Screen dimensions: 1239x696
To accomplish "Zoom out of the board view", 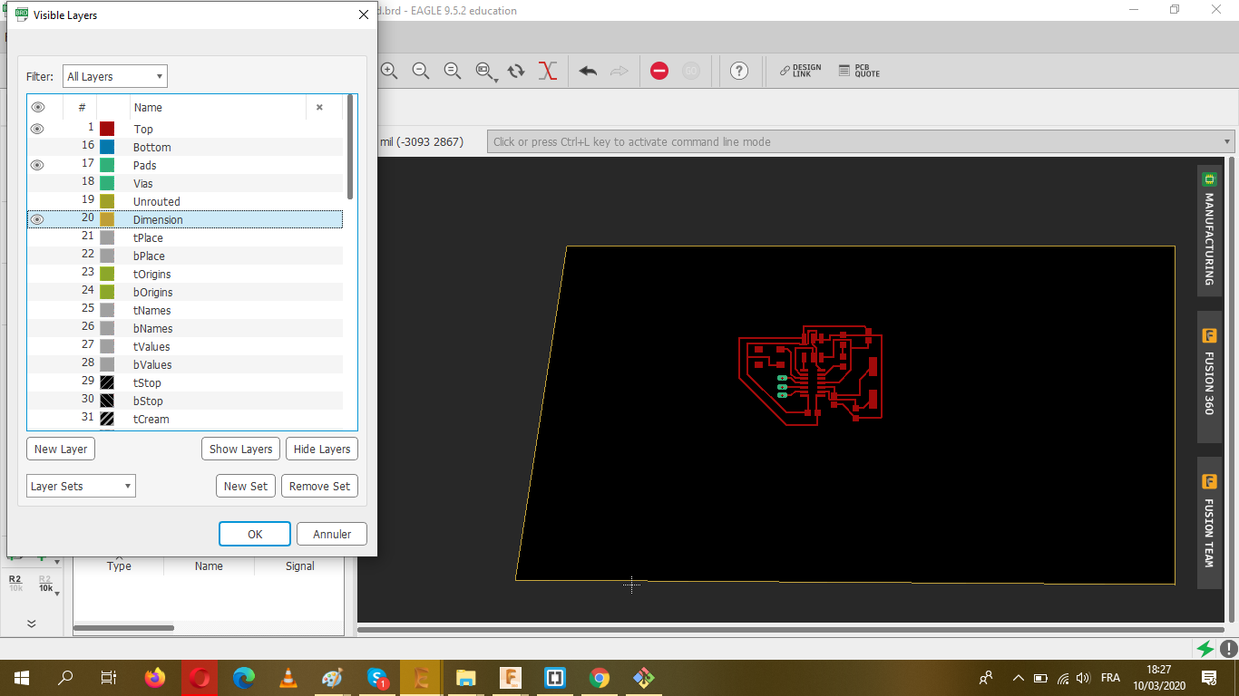I will tap(421, 71).
